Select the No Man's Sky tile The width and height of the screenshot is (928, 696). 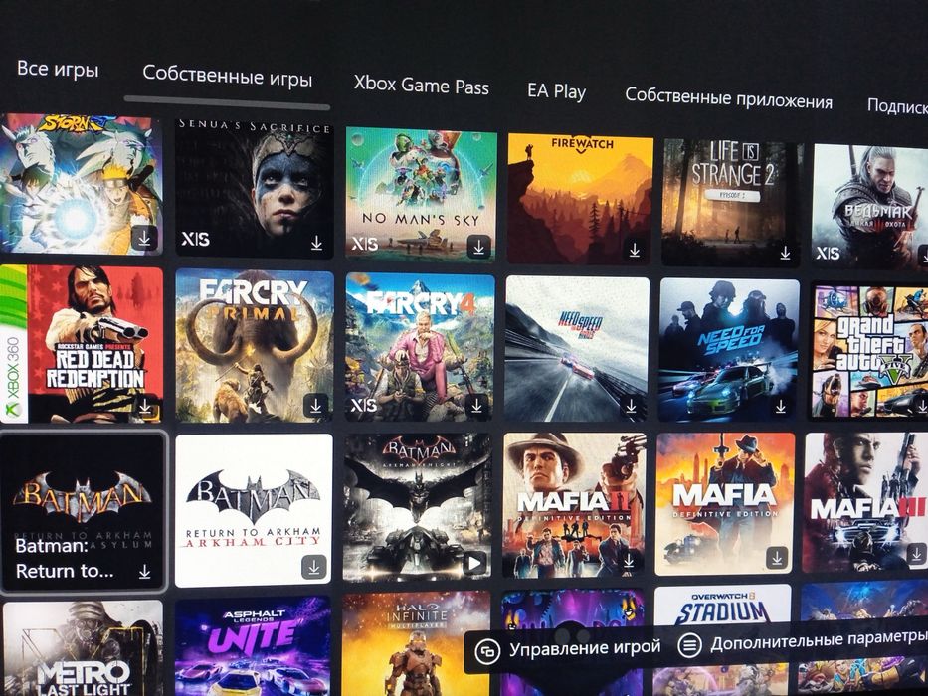(x=421, y=194)
